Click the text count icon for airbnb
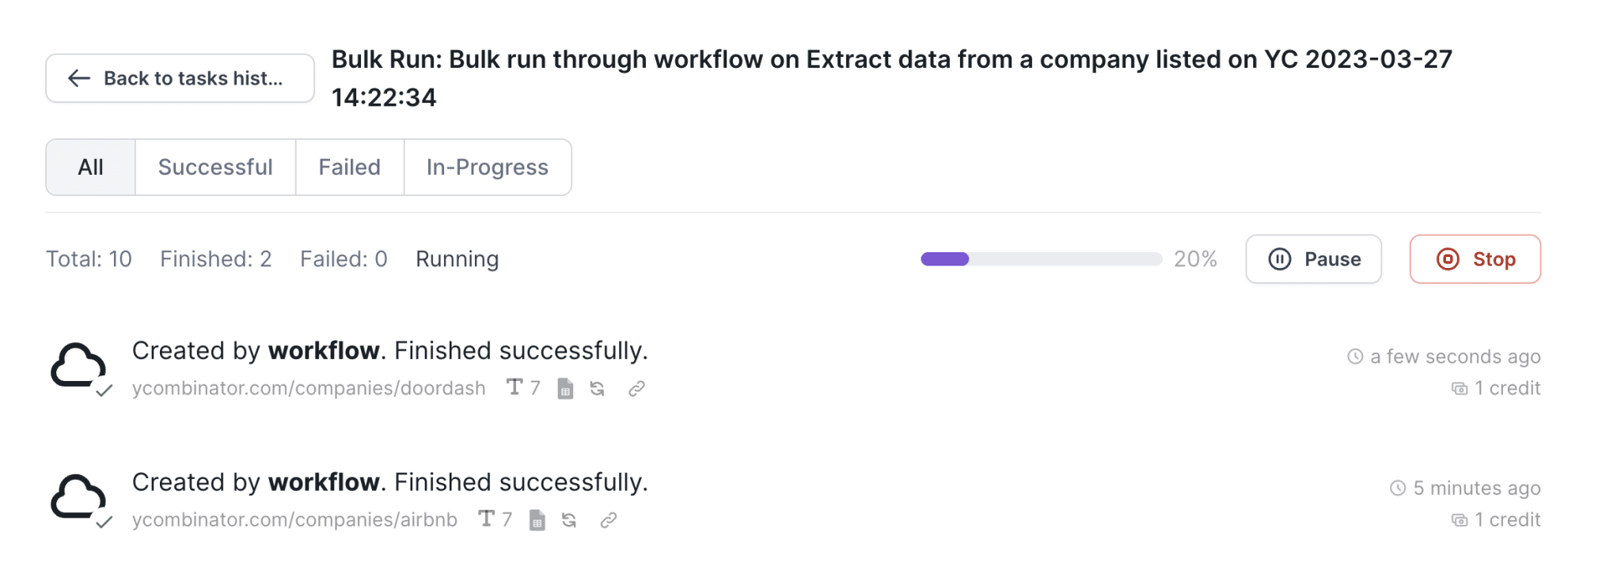The height and width of the screenshot is (566, 1621). (487, 519)
